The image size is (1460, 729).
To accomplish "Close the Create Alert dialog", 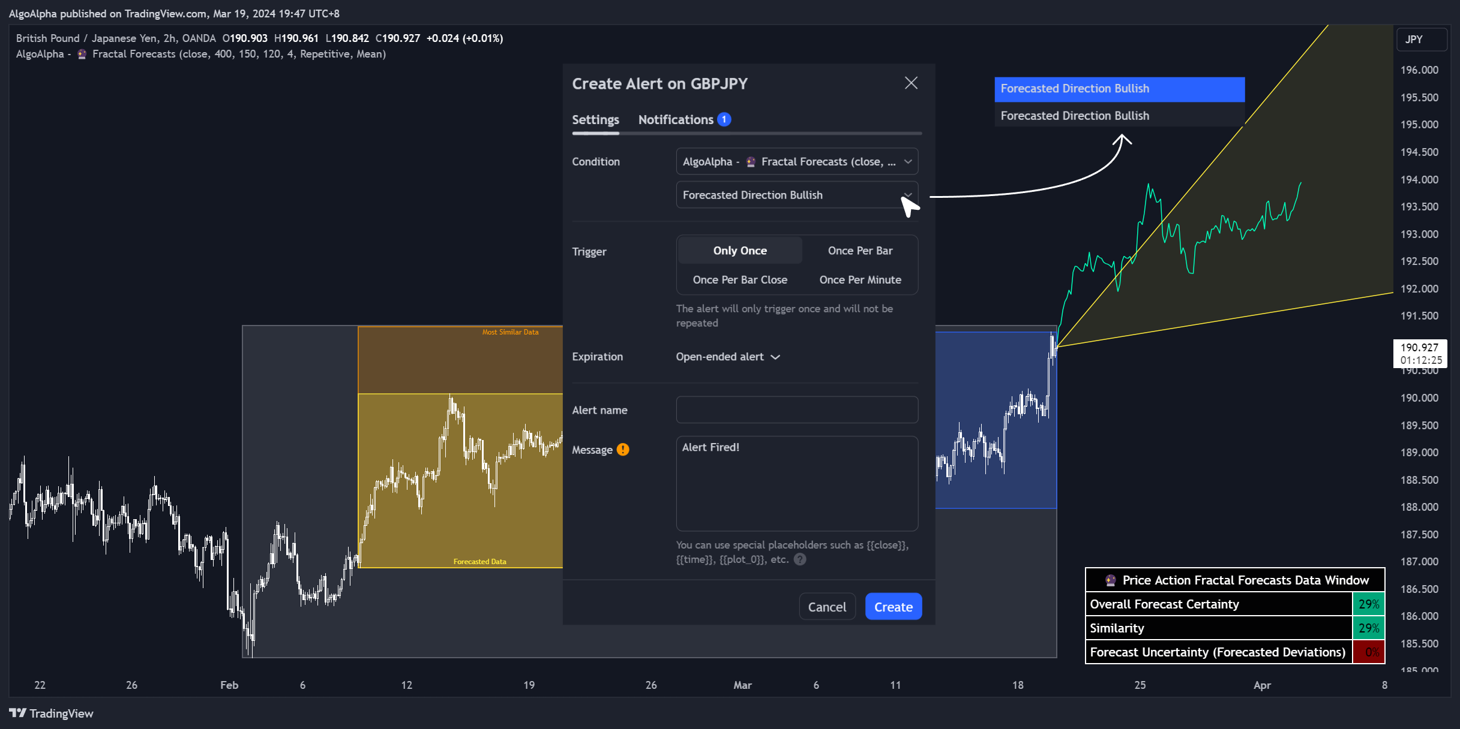I will [911, 83].
